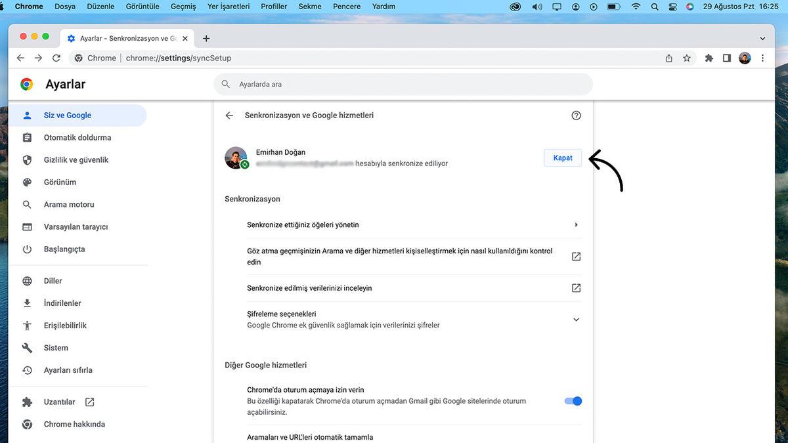
Task: Click the help question mark icon
Action: click(x=576, y=115)
